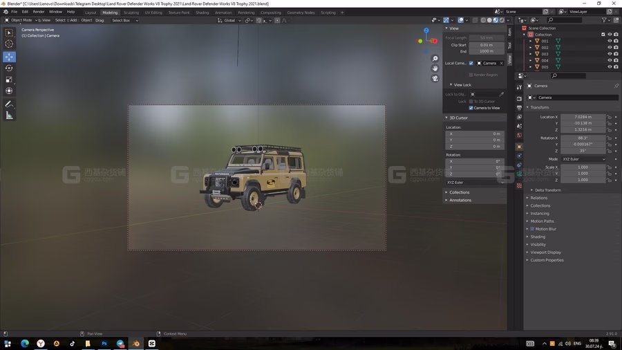Activate the Transform tool
Screen dimensions: 622x350
point(9,91)
